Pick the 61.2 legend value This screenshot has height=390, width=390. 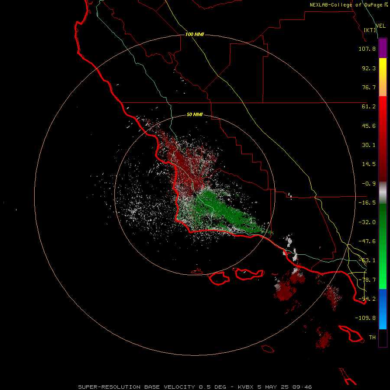(369, 107)
